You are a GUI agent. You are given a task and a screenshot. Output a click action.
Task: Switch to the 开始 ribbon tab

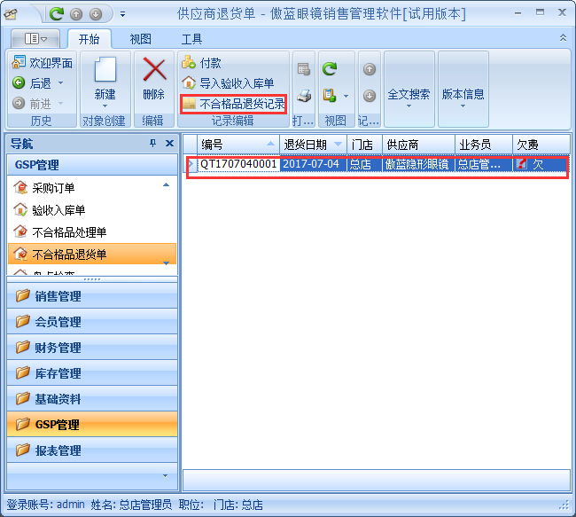[x=90, y=39]
